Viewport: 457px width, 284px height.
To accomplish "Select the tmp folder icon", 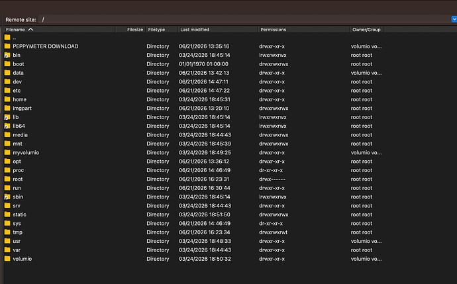I will 7,232.
